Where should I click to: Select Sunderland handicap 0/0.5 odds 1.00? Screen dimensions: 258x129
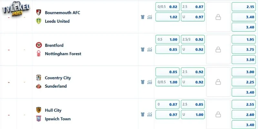pyautogui.click(x=167, y=82)
